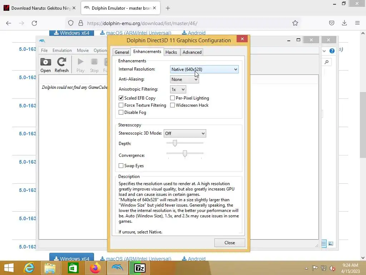This screenshot has width=366, height=275.
Task: Go back with the browser back arrow
Action: [9, 23]
